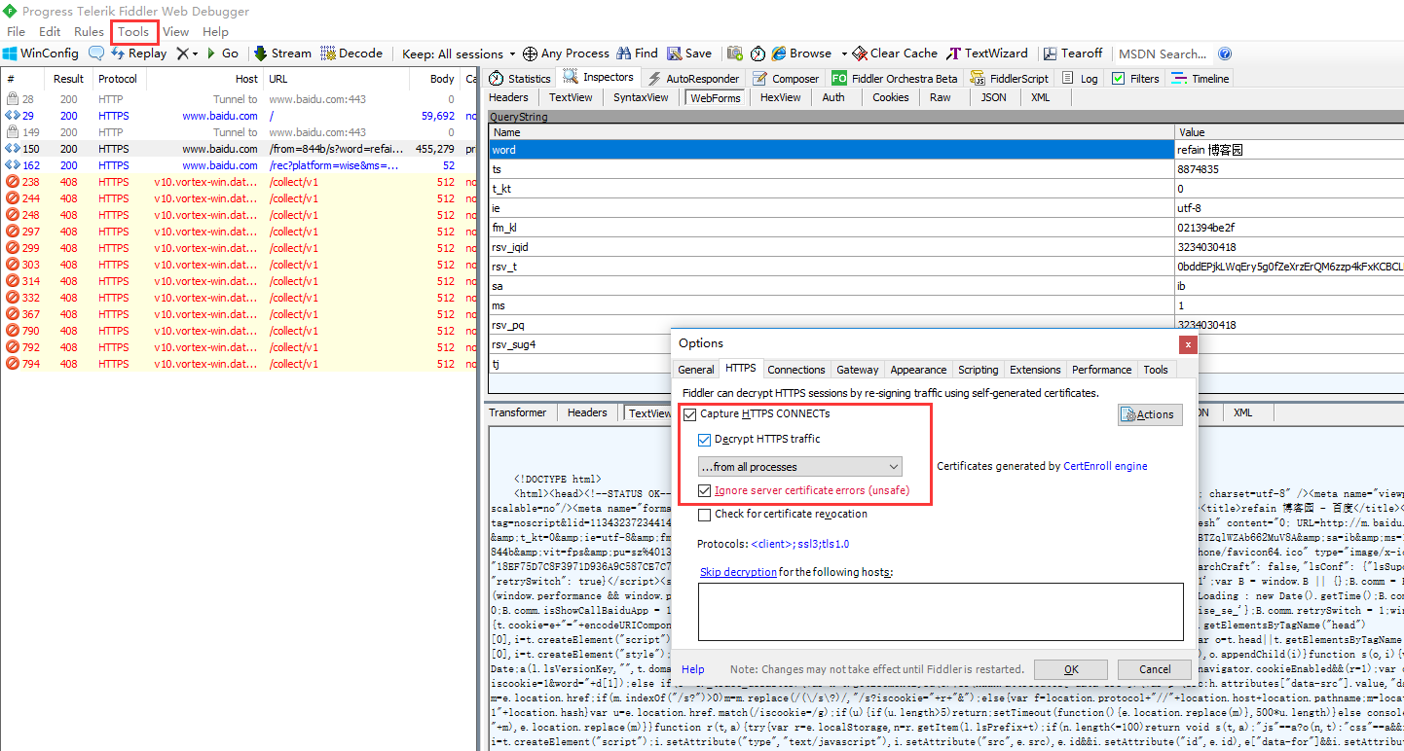Click Clear Cache in toolbar
1404x751 pixels.
click(x=895, y=54)
